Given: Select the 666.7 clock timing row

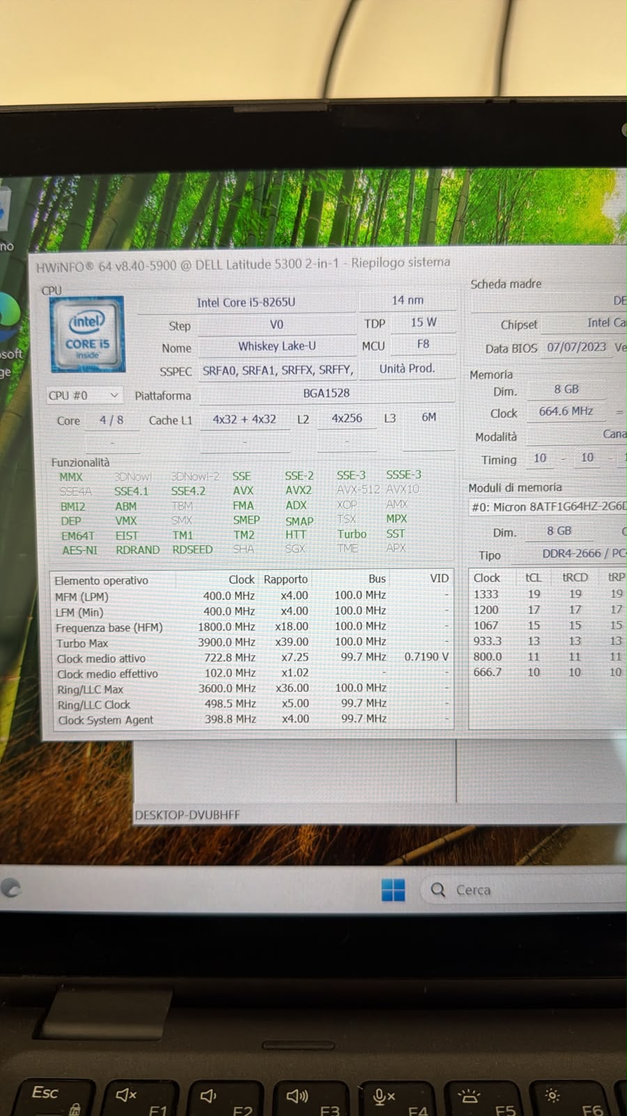Looking at the screenshot, I should [548, 672].
